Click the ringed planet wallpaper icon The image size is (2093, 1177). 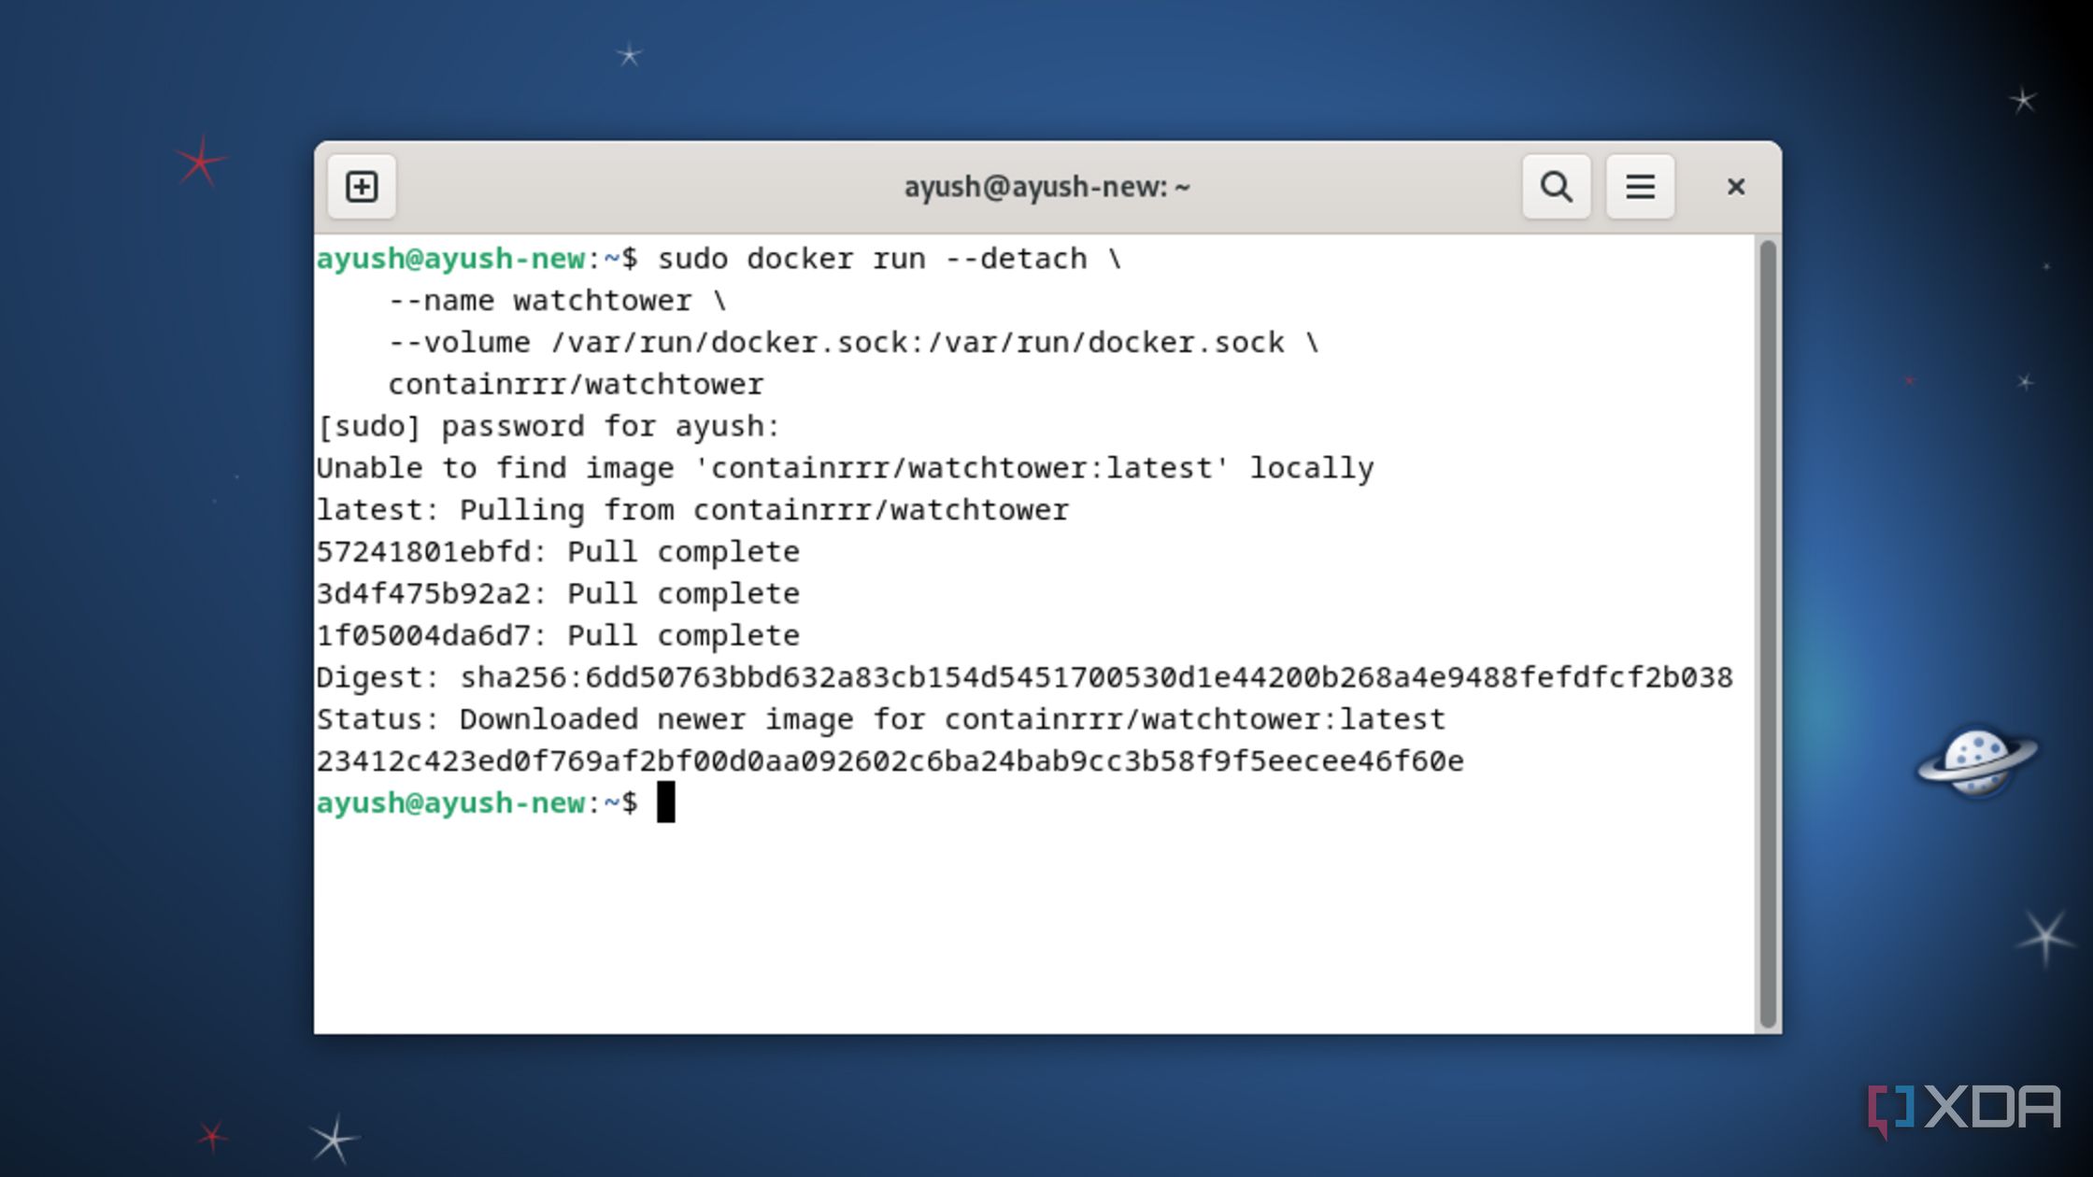(x=1976, y=761)
